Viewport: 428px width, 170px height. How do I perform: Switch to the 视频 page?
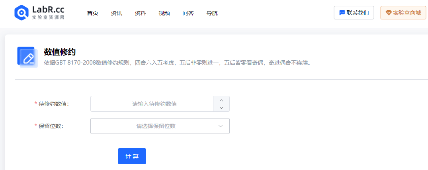pyautogui.click(x=164, y=13)
